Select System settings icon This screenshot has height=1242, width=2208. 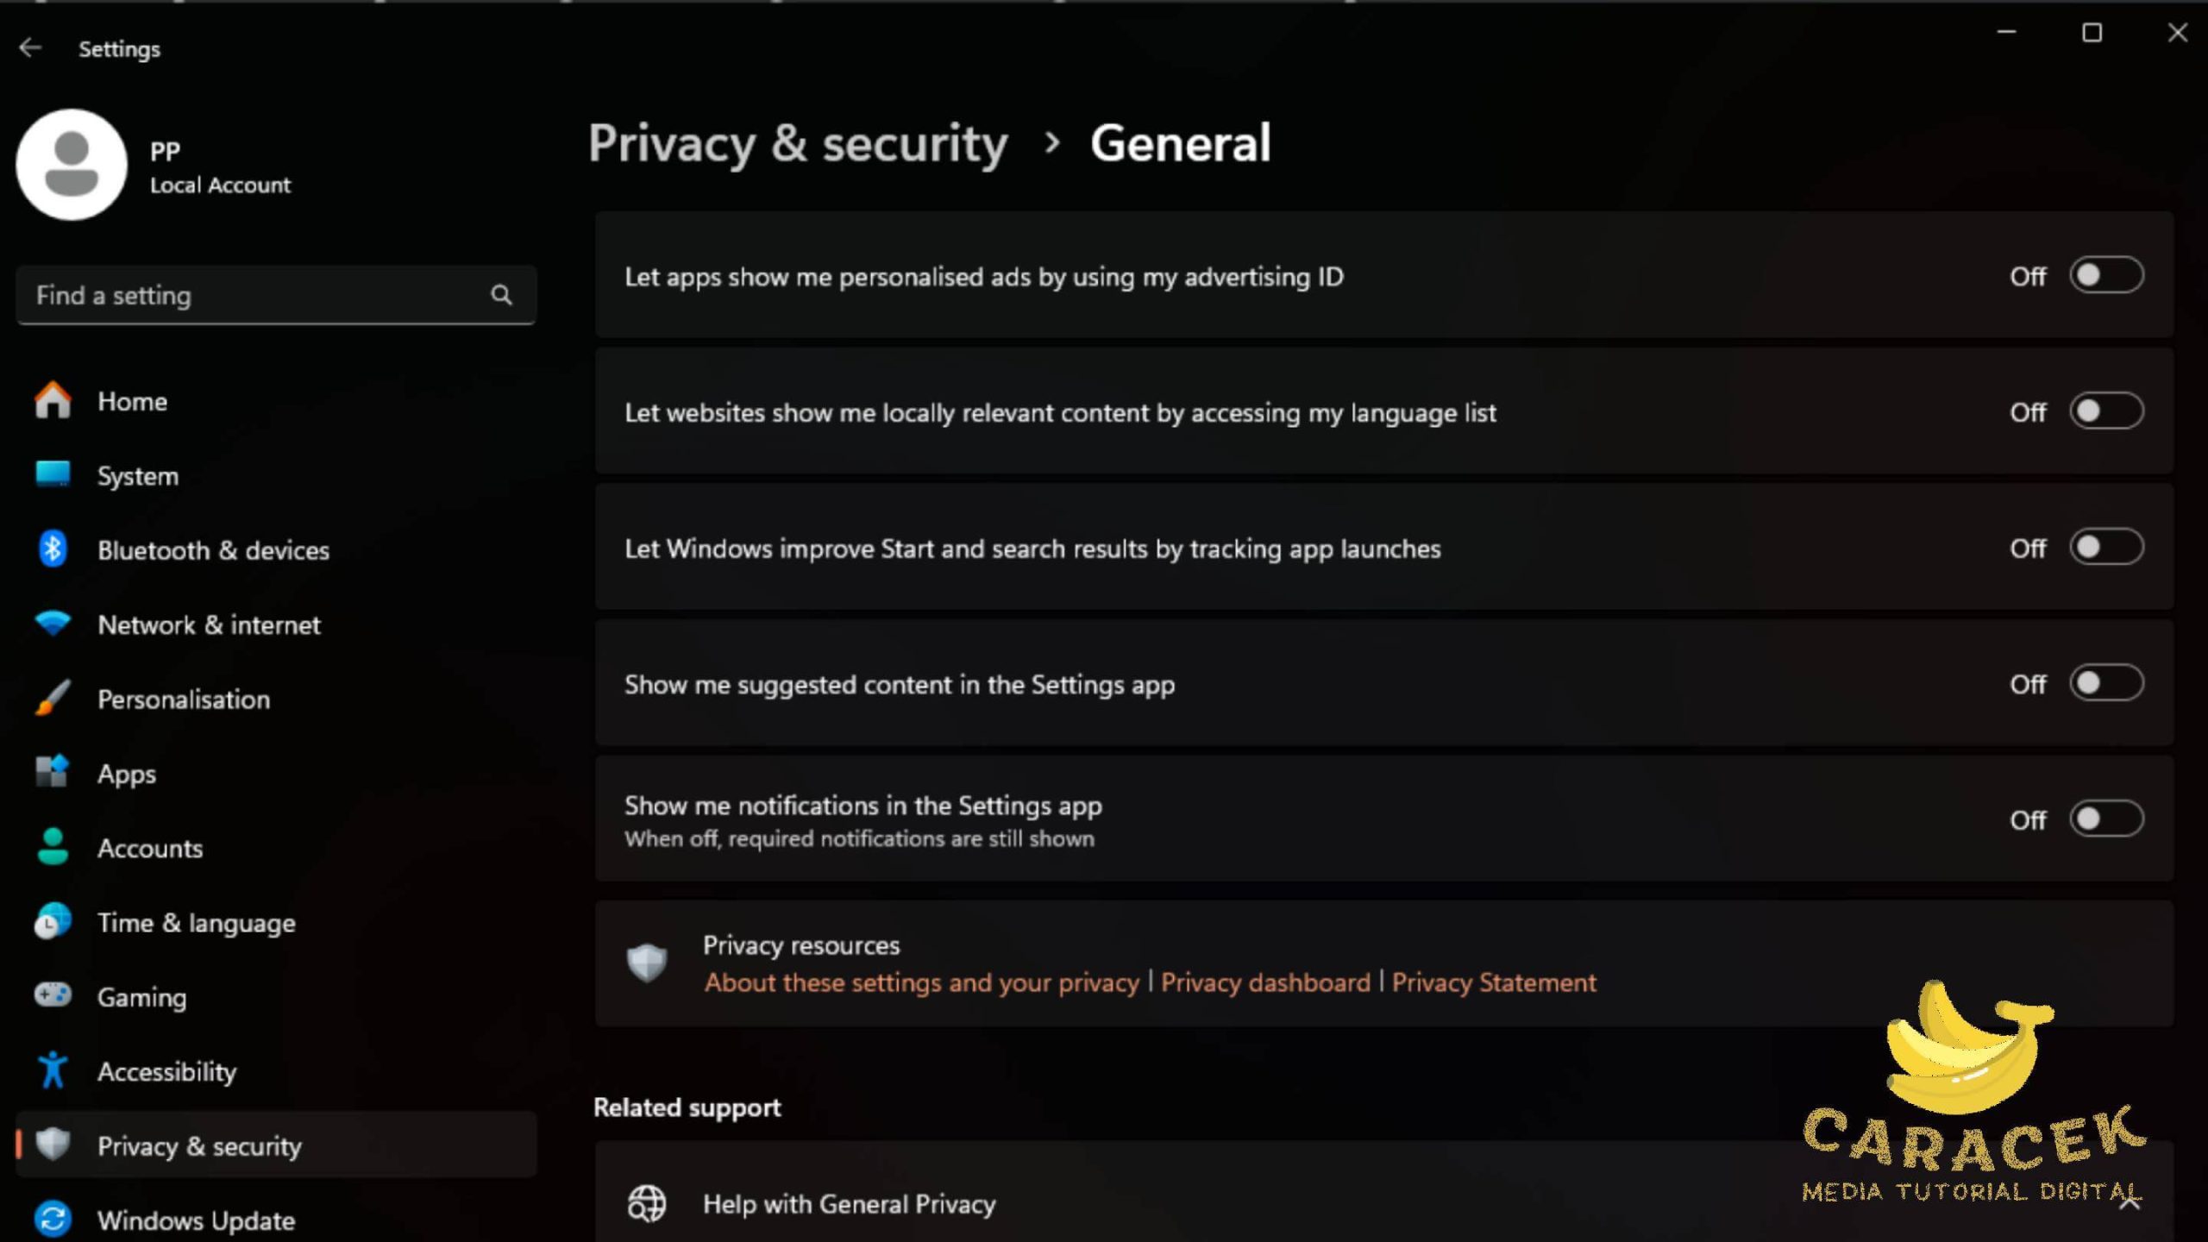pyautogui.click(x=50, y=474)
